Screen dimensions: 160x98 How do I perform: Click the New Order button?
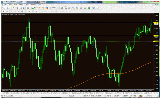click(x=36, y=8)
